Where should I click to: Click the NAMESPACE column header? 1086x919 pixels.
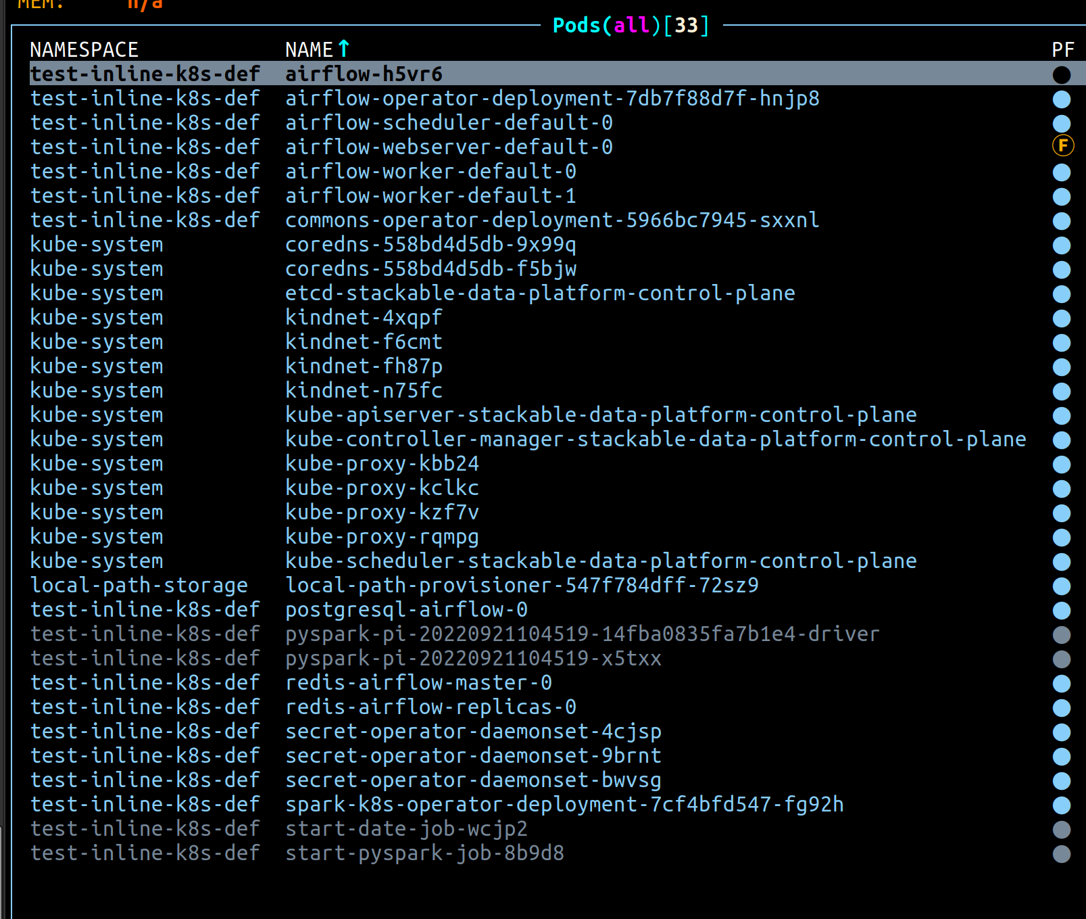coord(84,49)
